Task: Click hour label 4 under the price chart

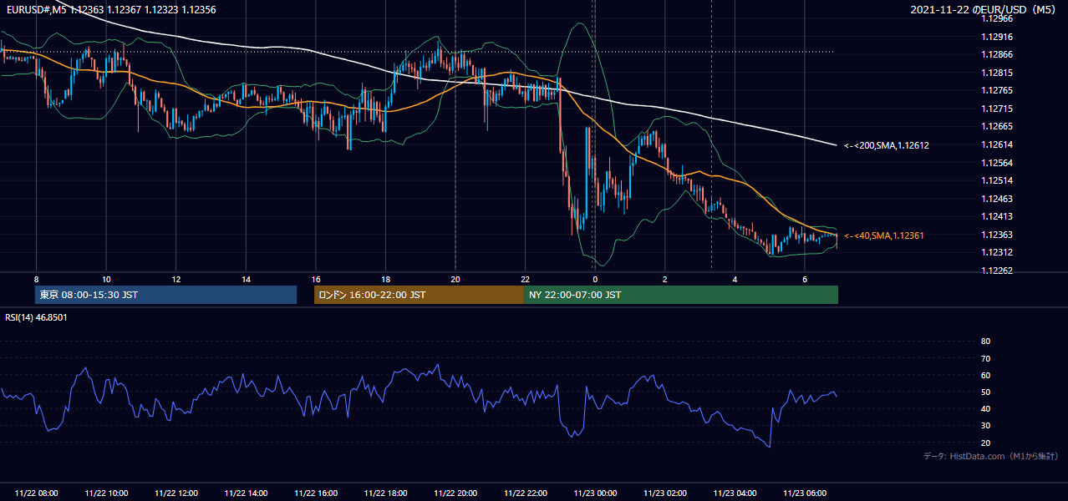Action: point(735,279)
